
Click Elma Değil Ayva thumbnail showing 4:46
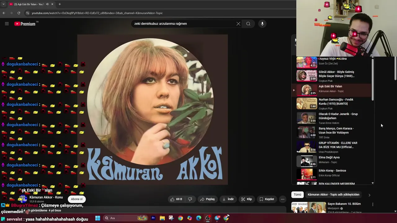point(307,161)
